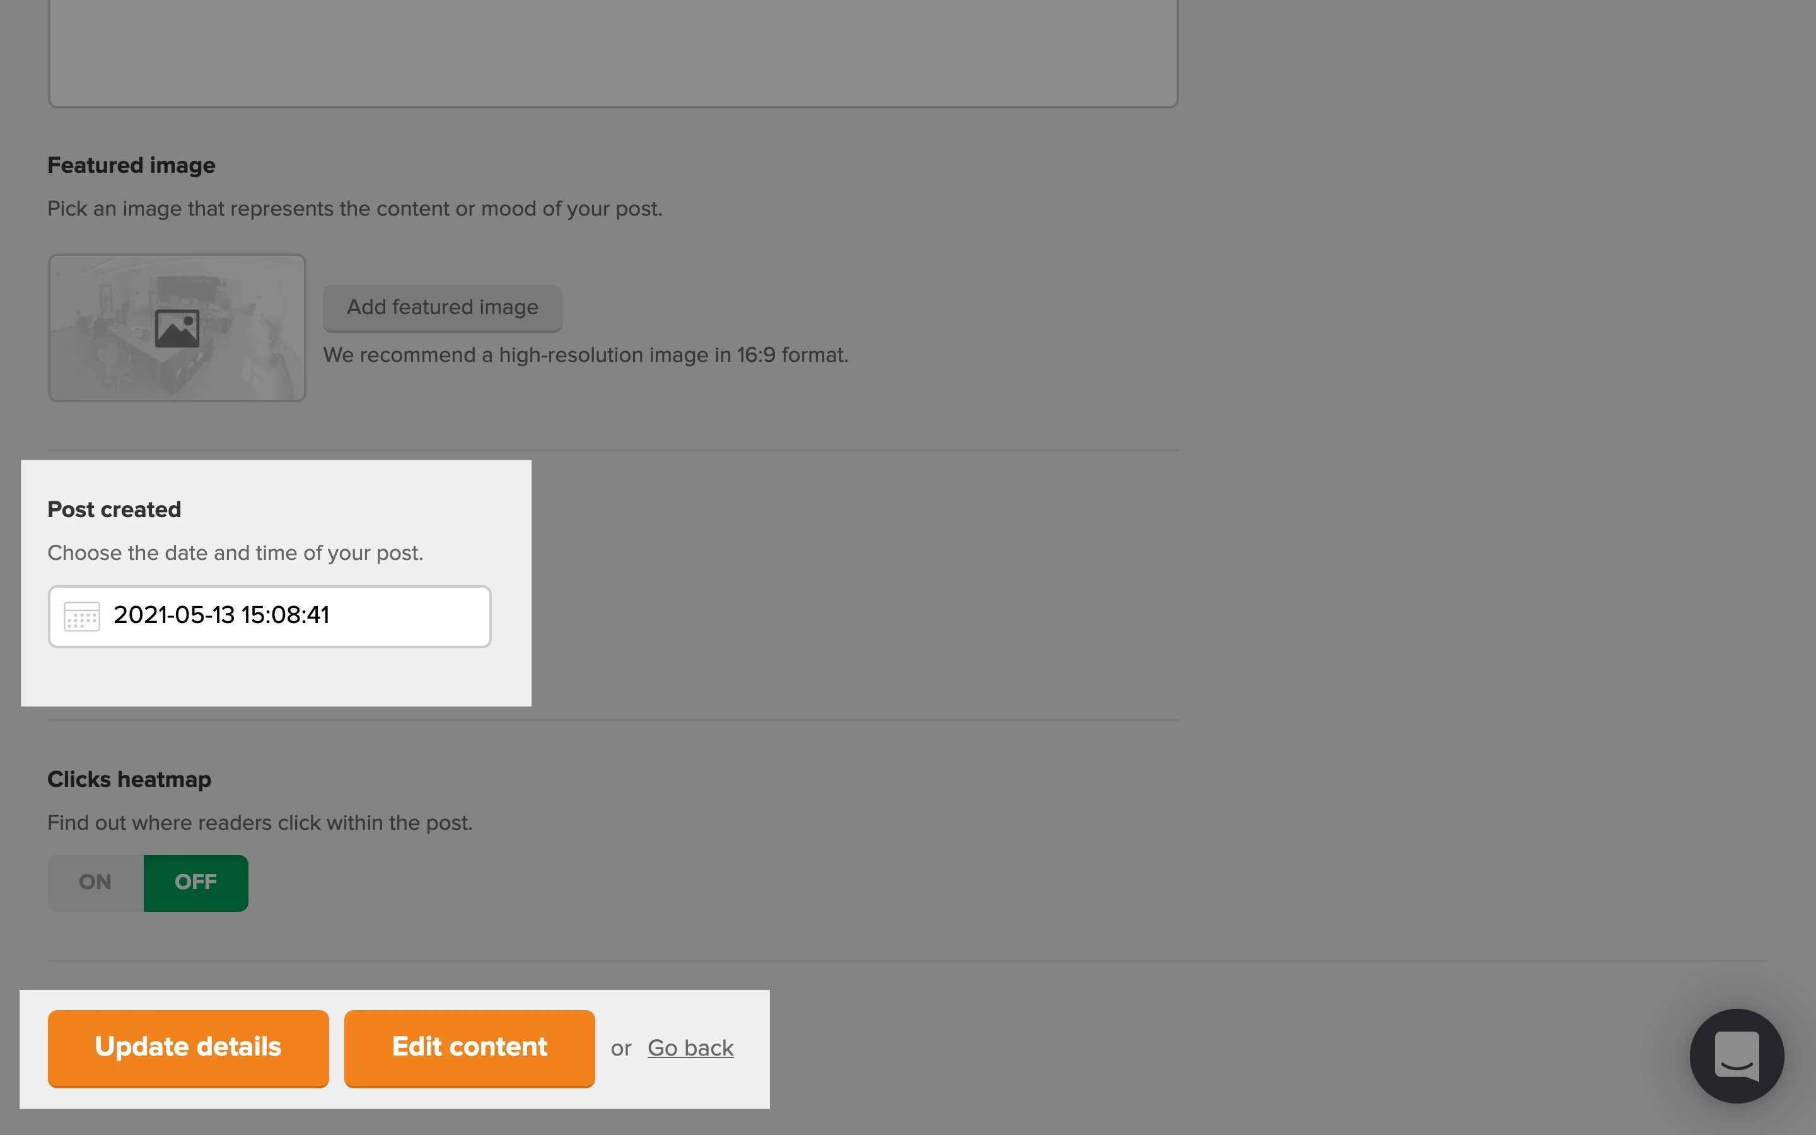Click the Edit content button
1816x1135 pixels.
[x=469, y=1047]
